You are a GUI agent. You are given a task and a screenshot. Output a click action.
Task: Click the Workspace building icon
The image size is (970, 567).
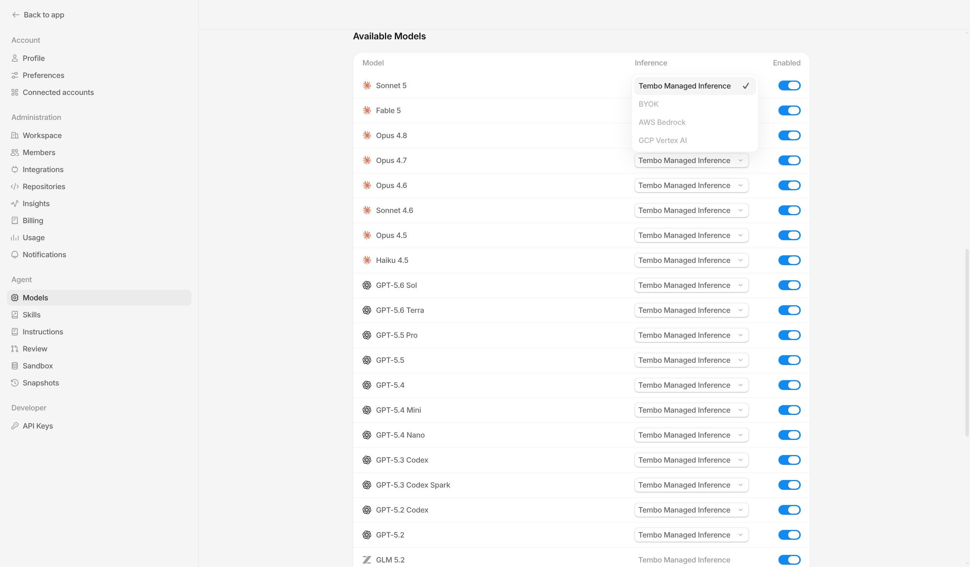15,135
